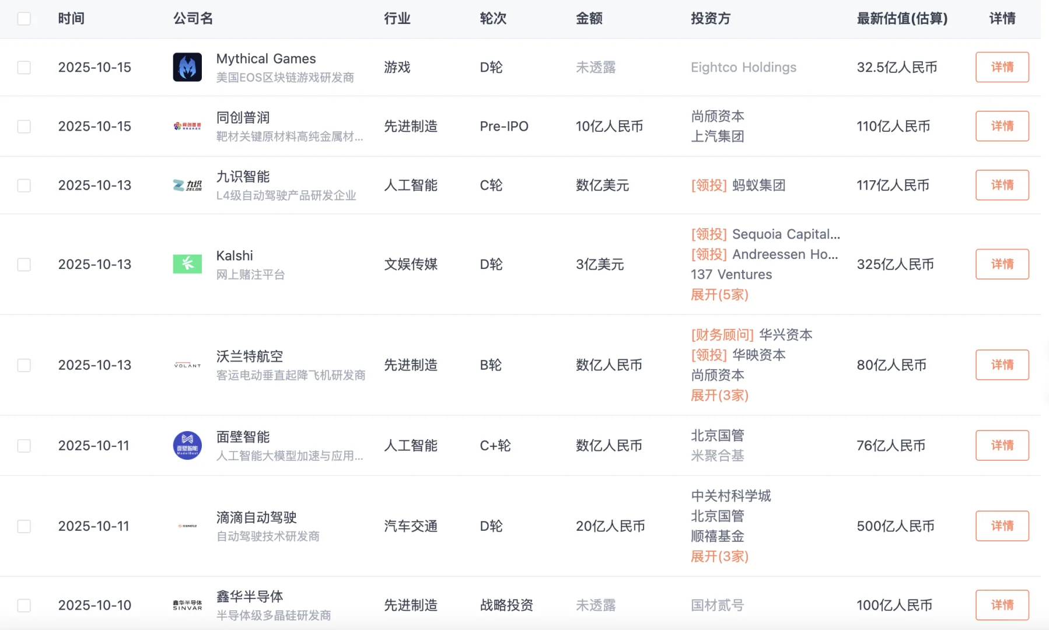Click the 沃兰特航空 Volant logo
Viewport: 1049px width, 630px height.
click(x=187, y=365)
